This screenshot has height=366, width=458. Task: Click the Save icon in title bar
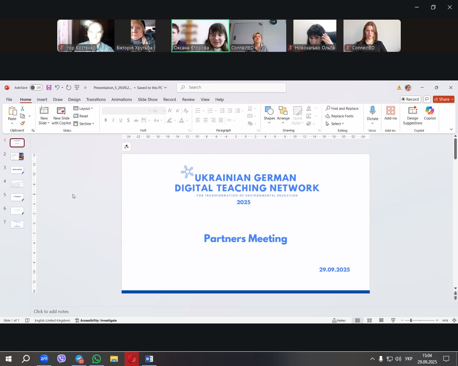(x=49, y=88)
